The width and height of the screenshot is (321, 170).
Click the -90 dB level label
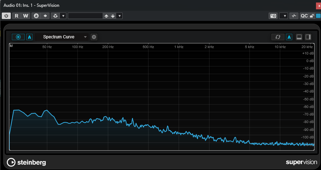pos(308,129)
